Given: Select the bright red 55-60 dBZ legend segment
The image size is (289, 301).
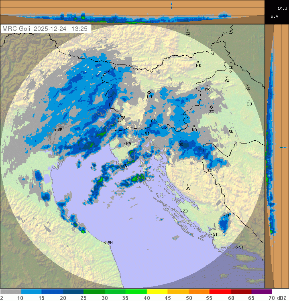Looking at the screenshot, I should (220, 292).
